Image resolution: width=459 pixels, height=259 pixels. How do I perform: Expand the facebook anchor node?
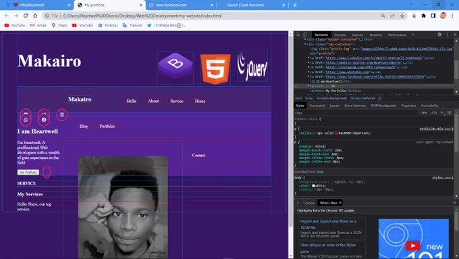[308, 76]
